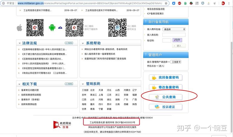This screenshot has height=137, width=233.
Task: Click the 验证码 input field
Action: [167, 40]
